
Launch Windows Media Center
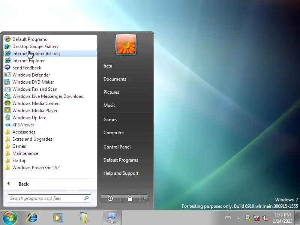[50, 103]
